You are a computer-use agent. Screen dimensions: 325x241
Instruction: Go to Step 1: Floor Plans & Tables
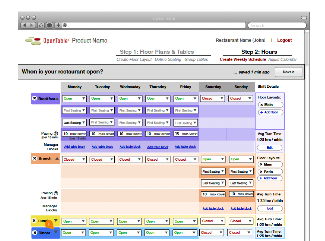click(x=157, y=52)
